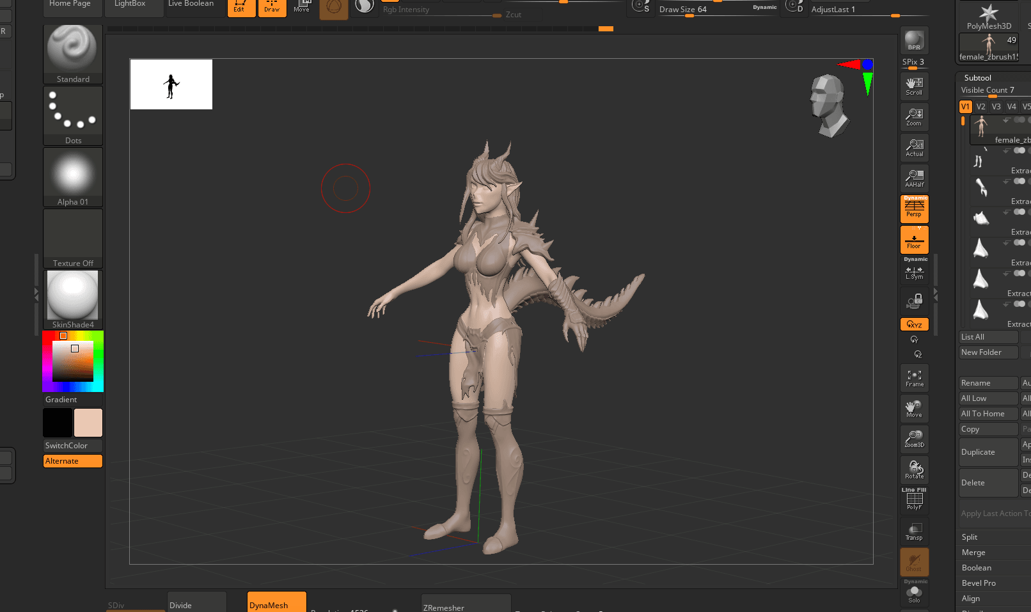
Task: Click the Rename subtool button
Action: (x=989, y=383)
